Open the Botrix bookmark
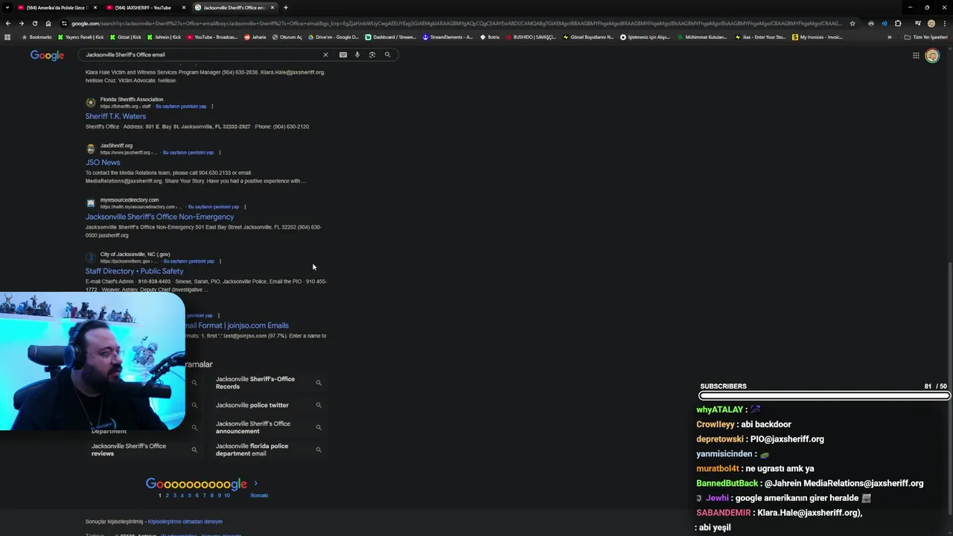Image resolution: width=953 pixels, height=536 pixels. (490, 36)
